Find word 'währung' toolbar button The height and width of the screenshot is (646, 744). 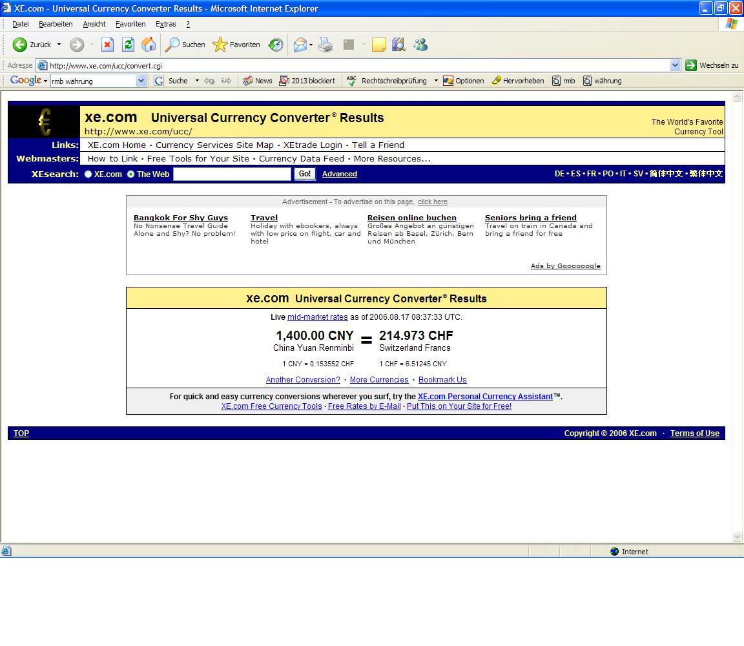pyautogui.click(x=603, y=81)
